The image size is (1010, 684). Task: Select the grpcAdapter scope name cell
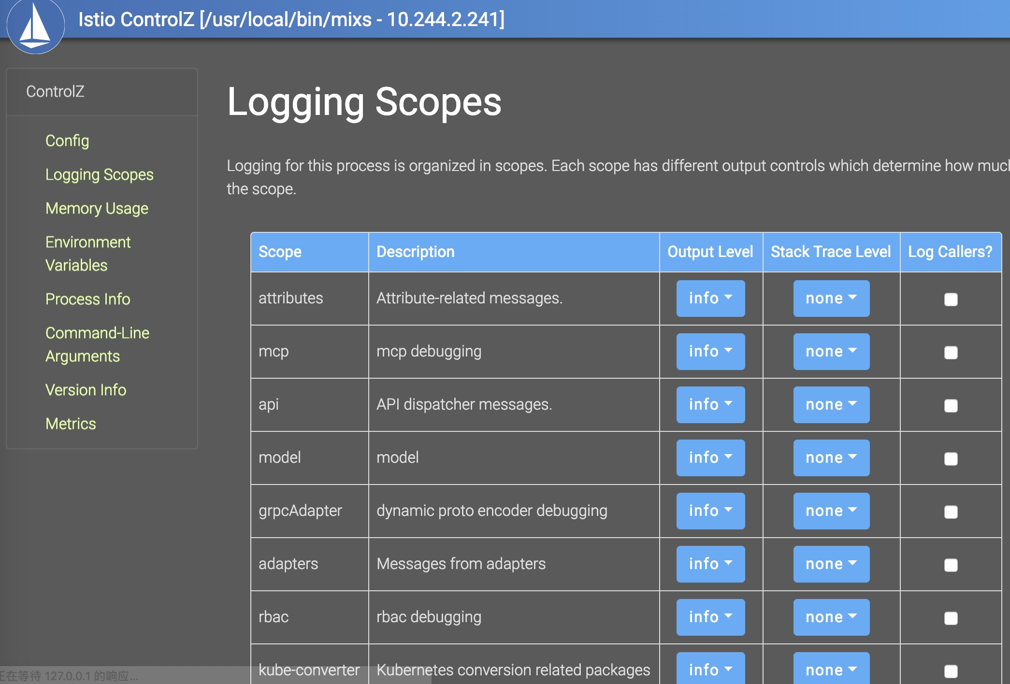click(x=310, y=511)
